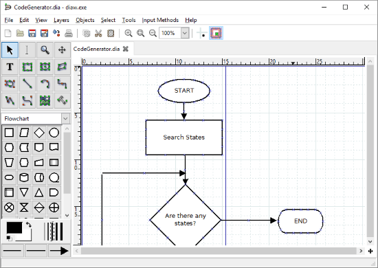
Task: Select the Zigzag line tool
Action: coord(62,84)
